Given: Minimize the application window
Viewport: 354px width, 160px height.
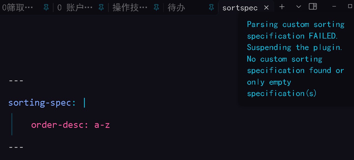Looking at the screenshot, I should point(334,6).
